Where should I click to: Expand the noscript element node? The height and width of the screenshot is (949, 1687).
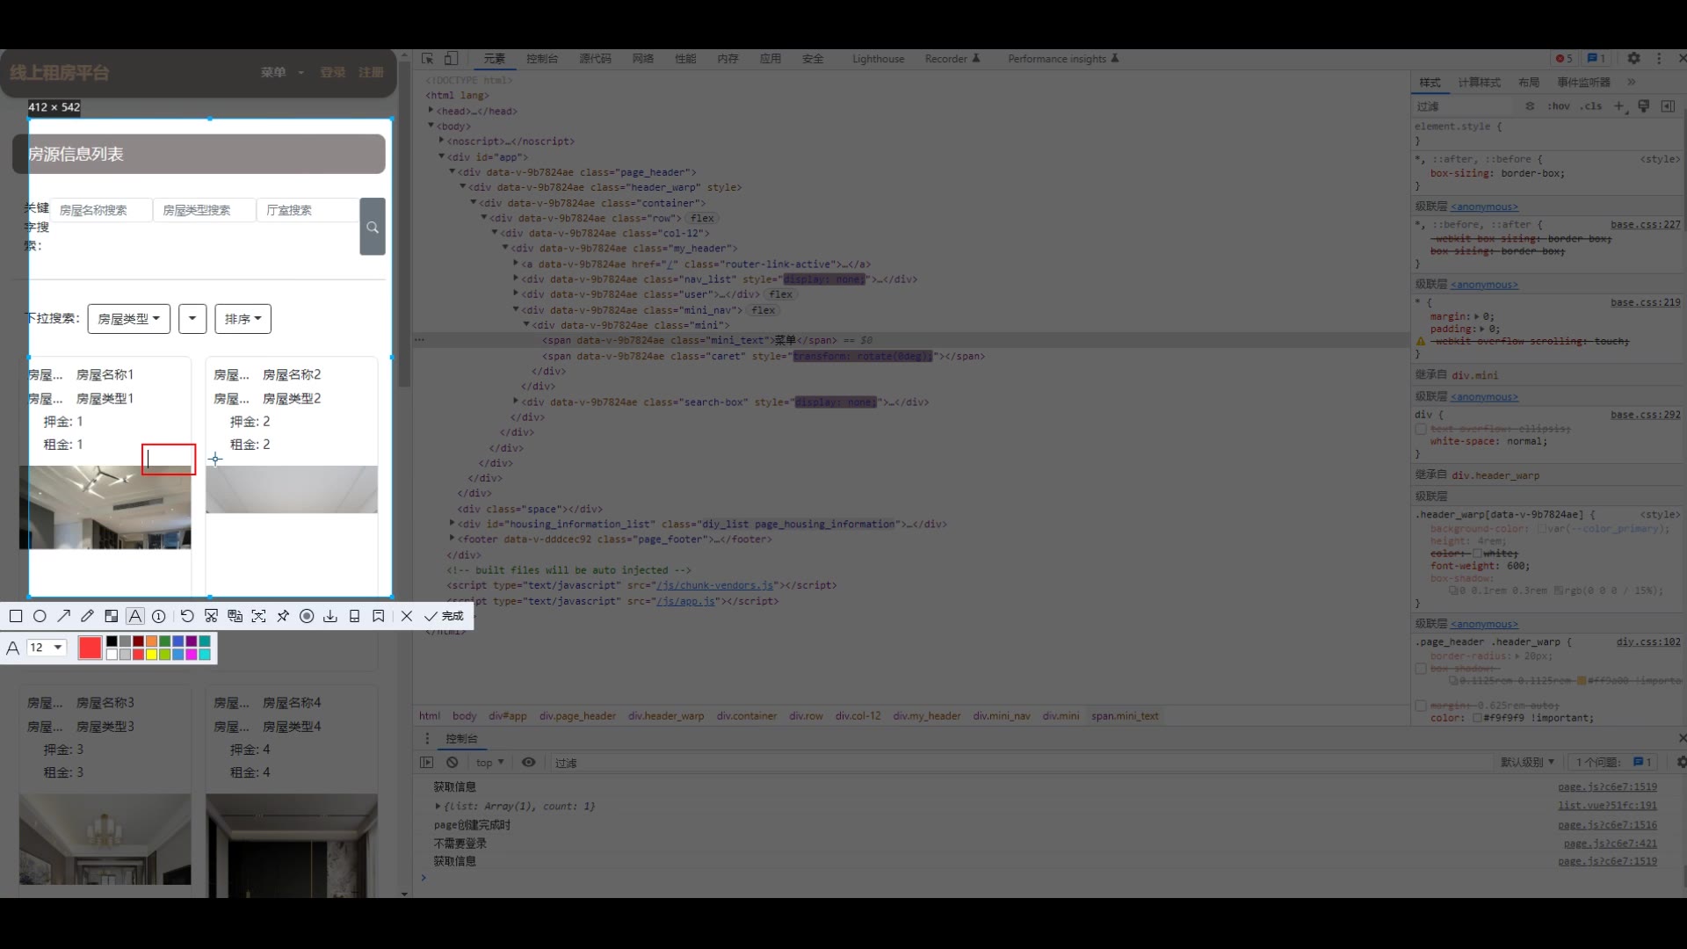pos(442,141)
